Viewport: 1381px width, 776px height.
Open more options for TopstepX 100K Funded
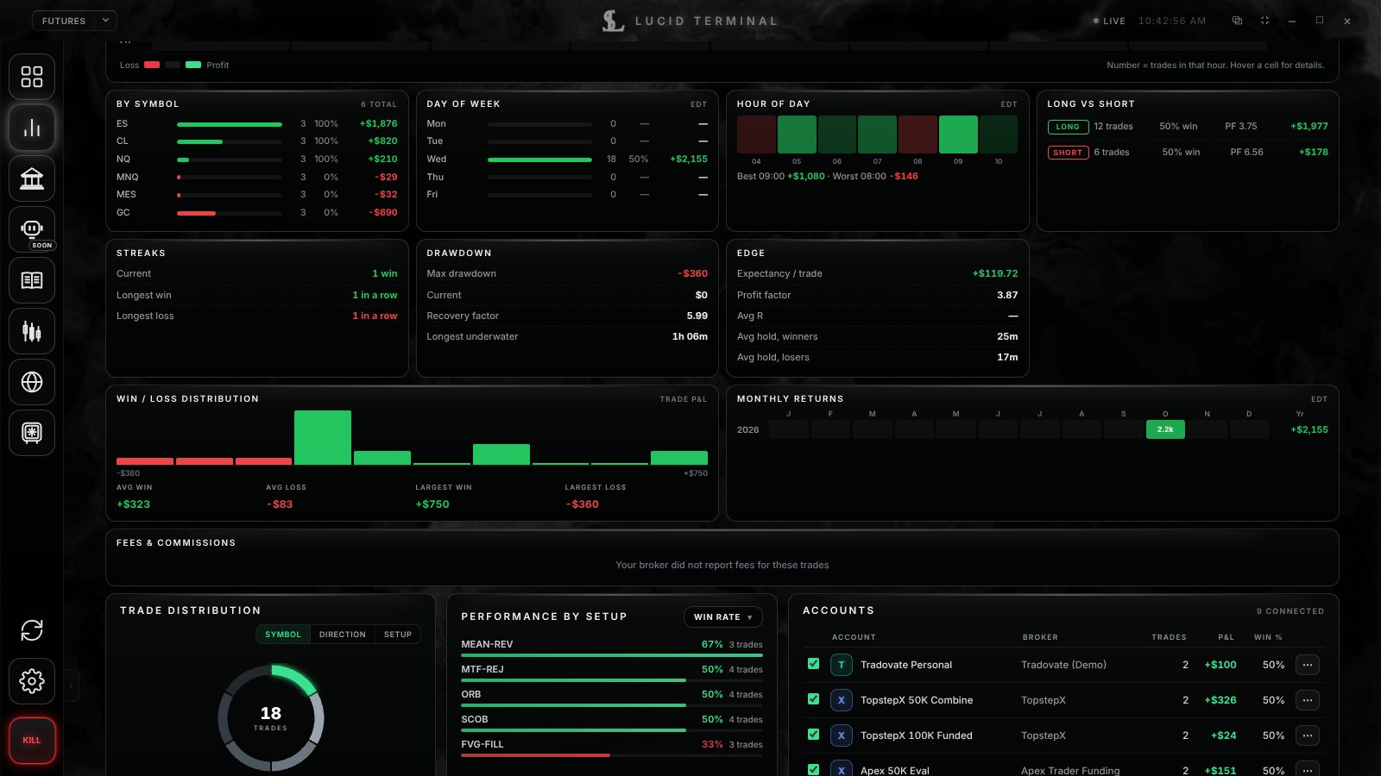(1308, 735)
